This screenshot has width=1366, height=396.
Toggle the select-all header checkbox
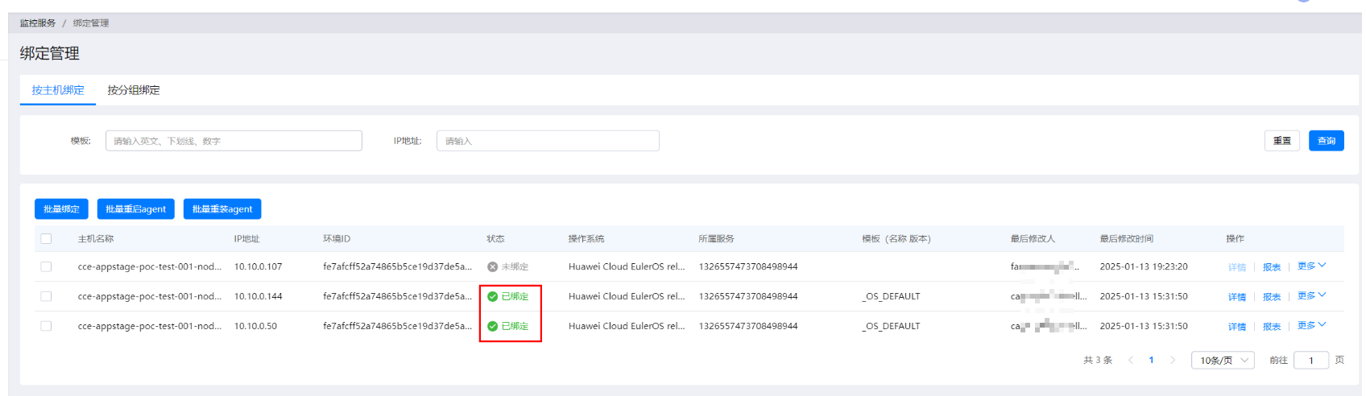(x=46, y=238)
